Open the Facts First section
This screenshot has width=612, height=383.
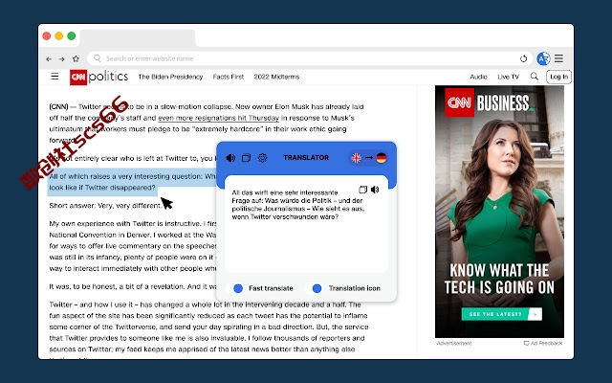(229, 77)
